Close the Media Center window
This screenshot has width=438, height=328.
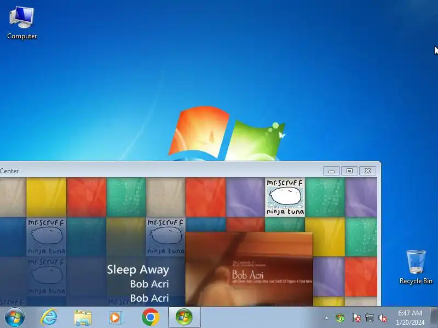(x=367, y=171)
